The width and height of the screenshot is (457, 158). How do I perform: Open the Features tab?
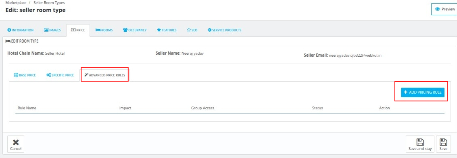click(x=167, y=30)
